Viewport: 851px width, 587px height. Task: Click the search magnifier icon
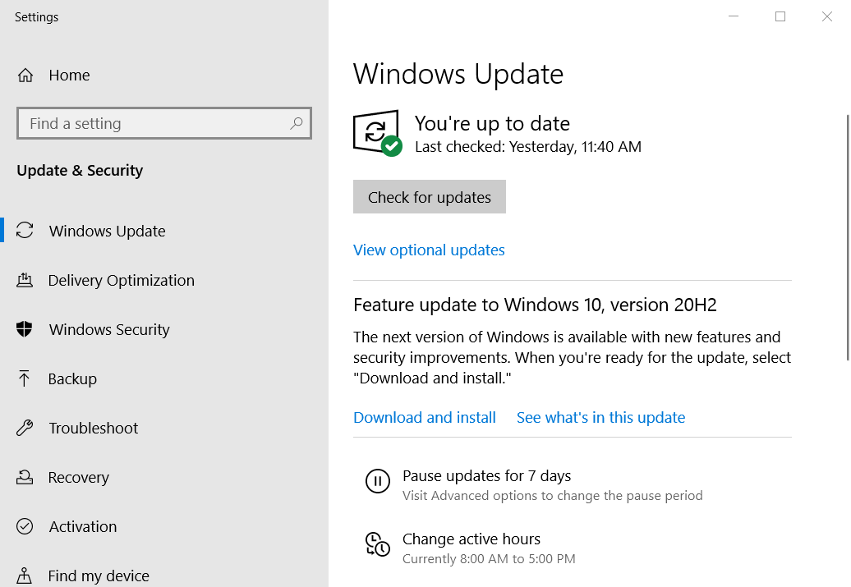[x=297, y=123]
